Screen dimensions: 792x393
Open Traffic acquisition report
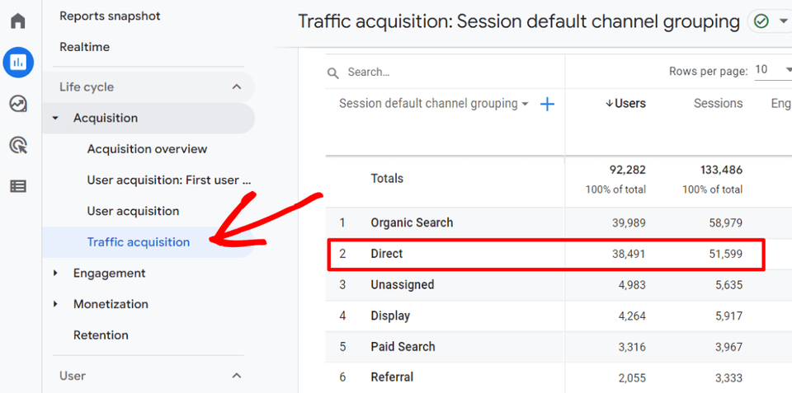[139, 242]
